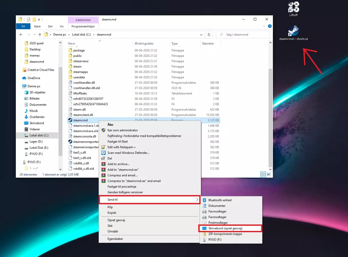Viewport: 348px width, 257px height.
Task: Select Lager (D:) in the navigation pane
Action: click(36, 142)
